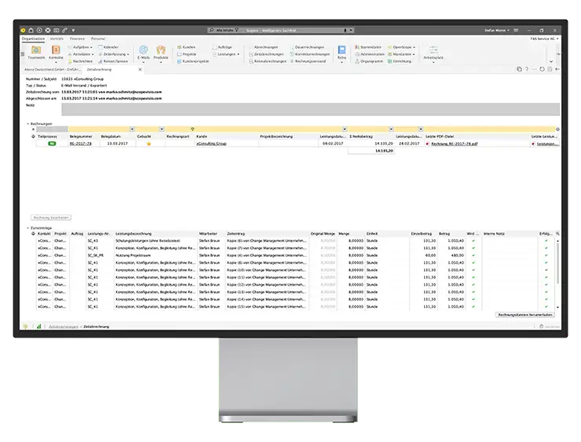581x442 pixels.
Task: Collapse the Rechnungen section
Action: pyautogui.click(x=28, y=123)
